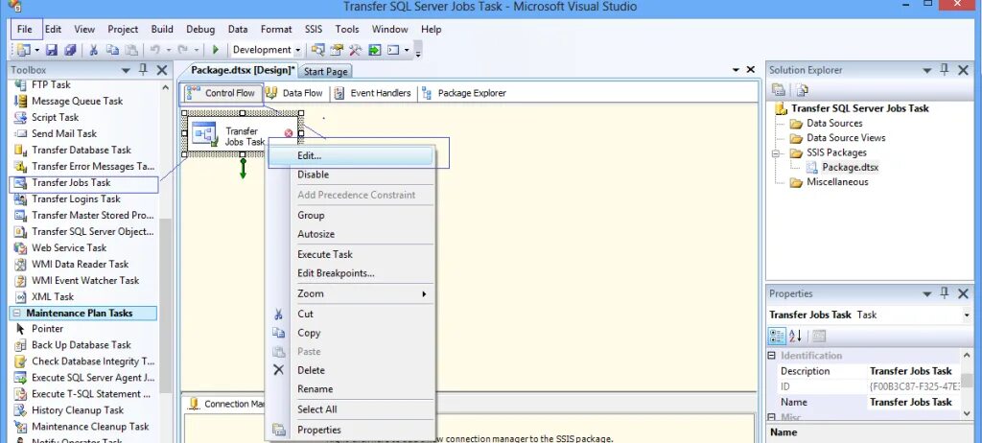Screen dimensions: 982x443
Task: Click the green Start Debugging arrow
Action: (216, 50)
